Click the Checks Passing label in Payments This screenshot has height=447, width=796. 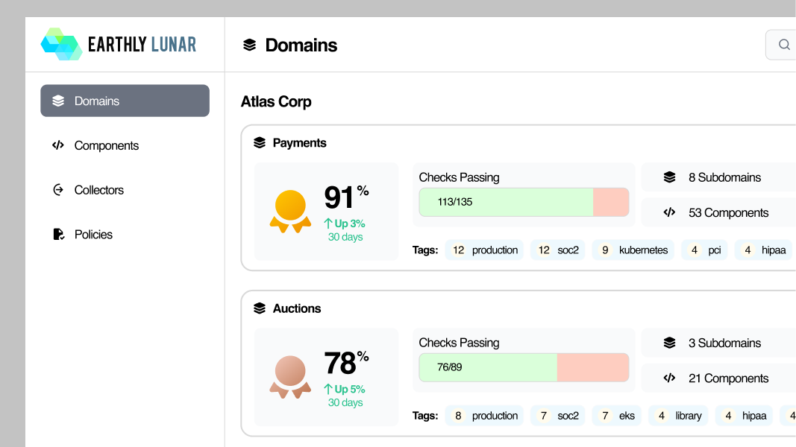point(459,177)
